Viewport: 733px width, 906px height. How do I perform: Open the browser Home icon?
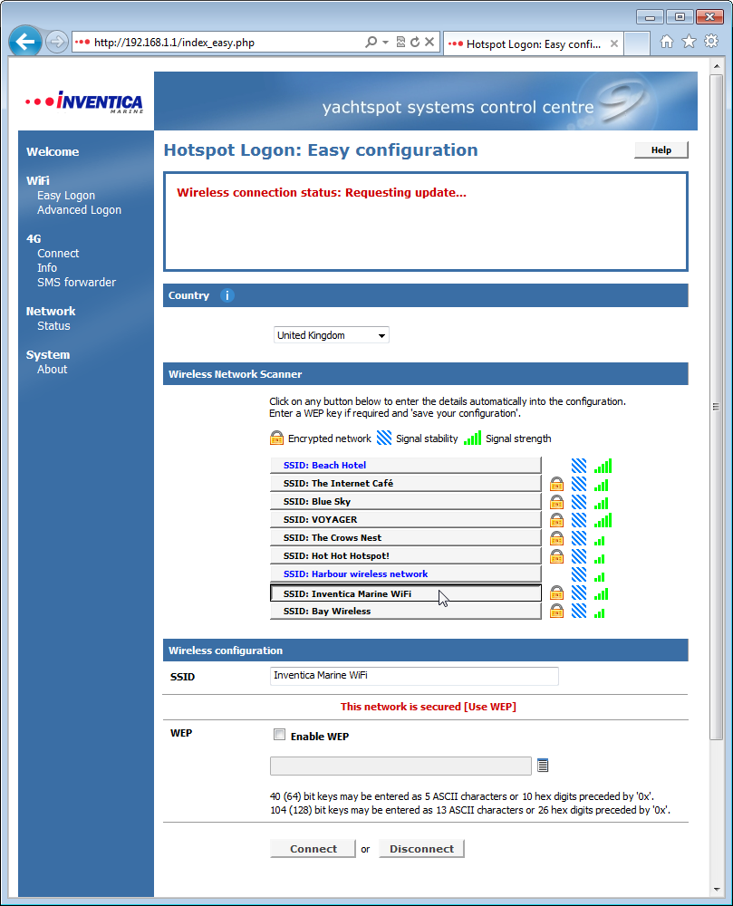[667, 42]
